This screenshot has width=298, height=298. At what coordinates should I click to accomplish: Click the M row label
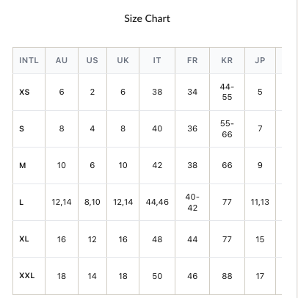(23, 166)
